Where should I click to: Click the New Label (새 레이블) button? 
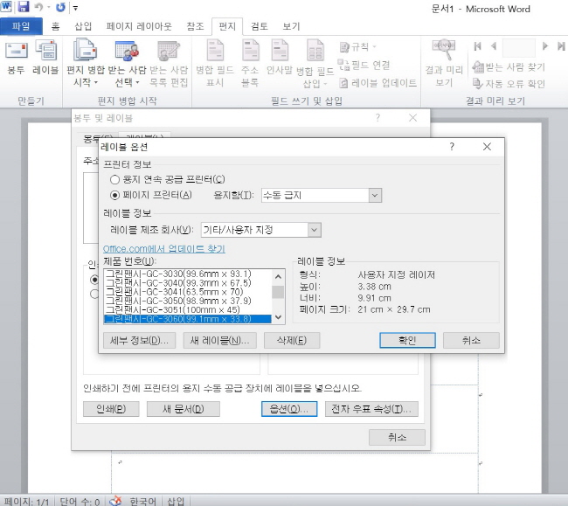coord(218,340)
